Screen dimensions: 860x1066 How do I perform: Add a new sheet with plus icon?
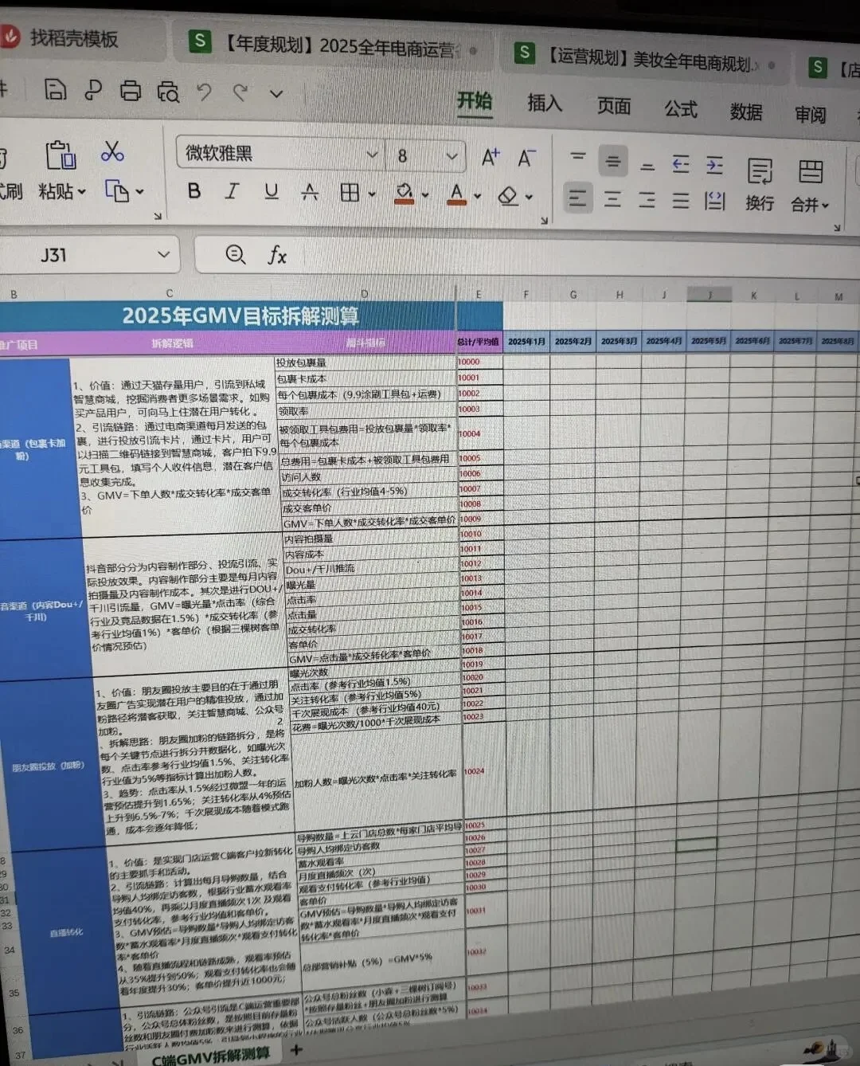pyautogui.click(x=297, y=1050)
